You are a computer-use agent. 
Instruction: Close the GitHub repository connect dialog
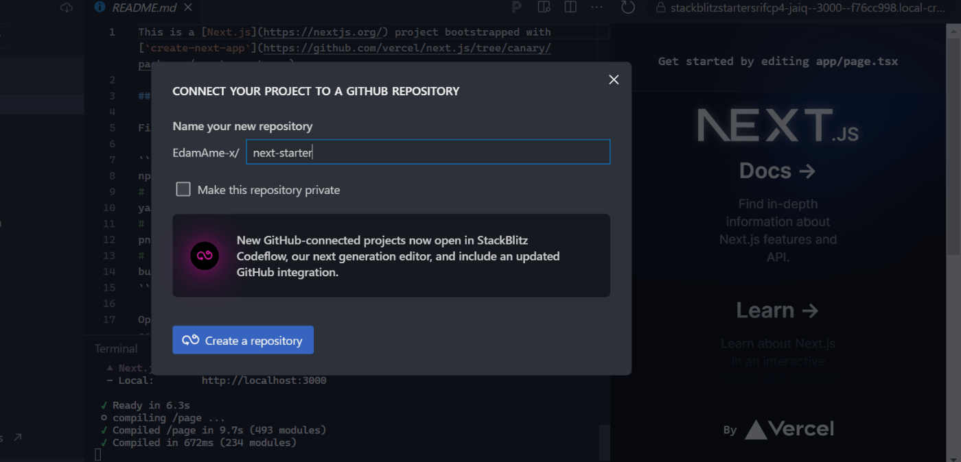[614, 80]
